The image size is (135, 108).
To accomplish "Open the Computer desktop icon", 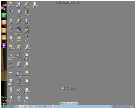I will coord(11,13).
